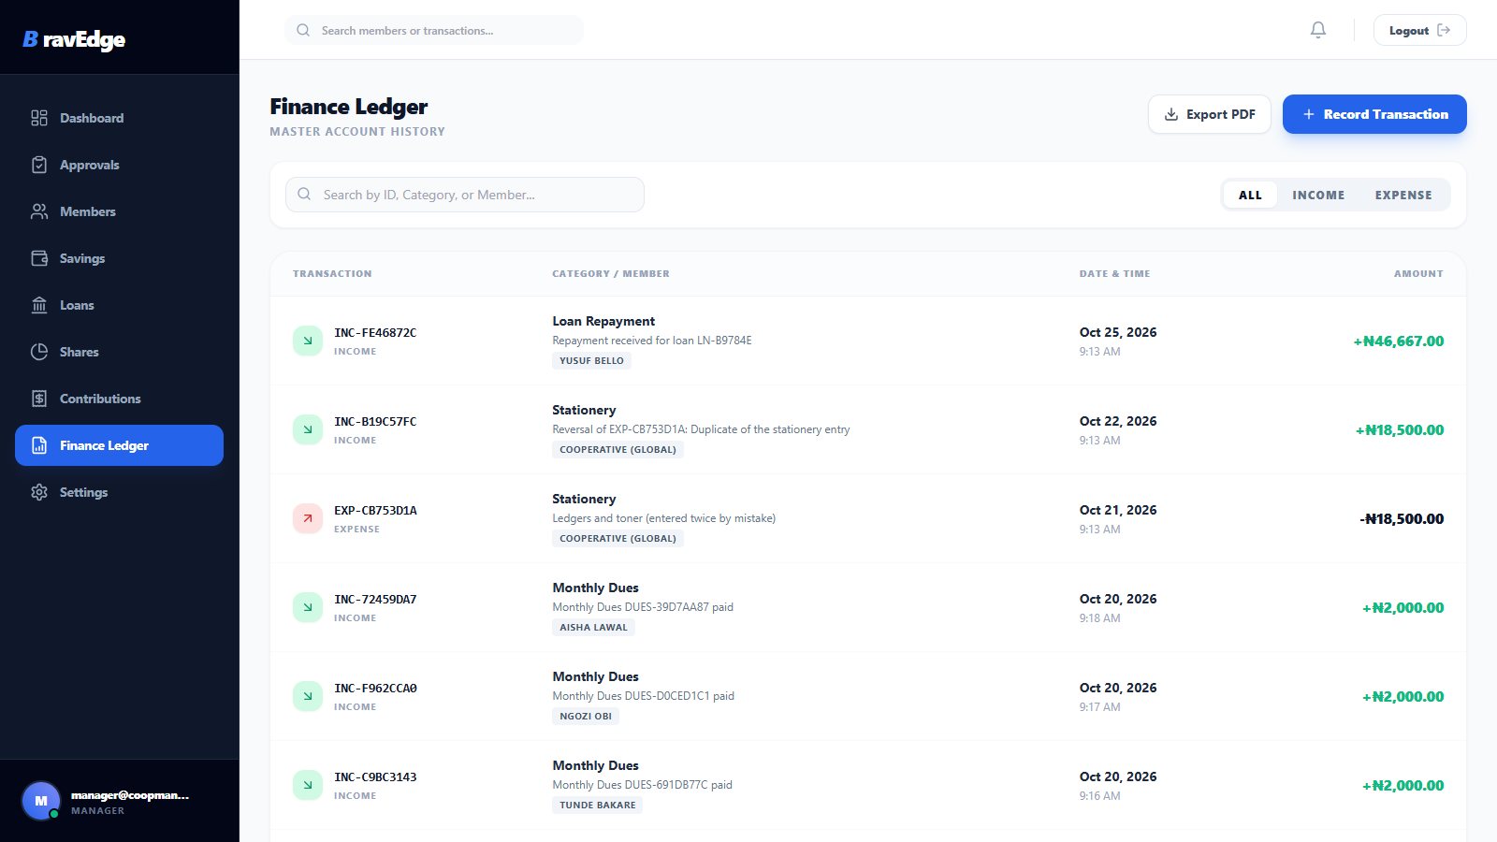Click the TRANSACTION column header
This screenshot has width=1497, height=842.
pos(332,273)
